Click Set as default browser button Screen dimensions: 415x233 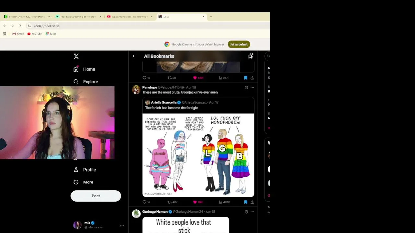pyautogui.click(x=239, y=44)
